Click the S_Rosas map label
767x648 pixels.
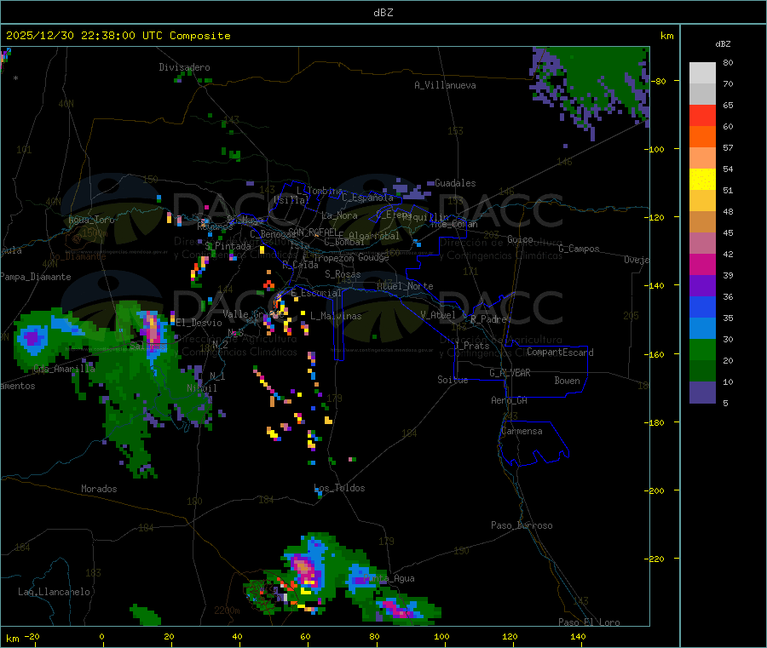pyautogui.click(x=343, y=274)
